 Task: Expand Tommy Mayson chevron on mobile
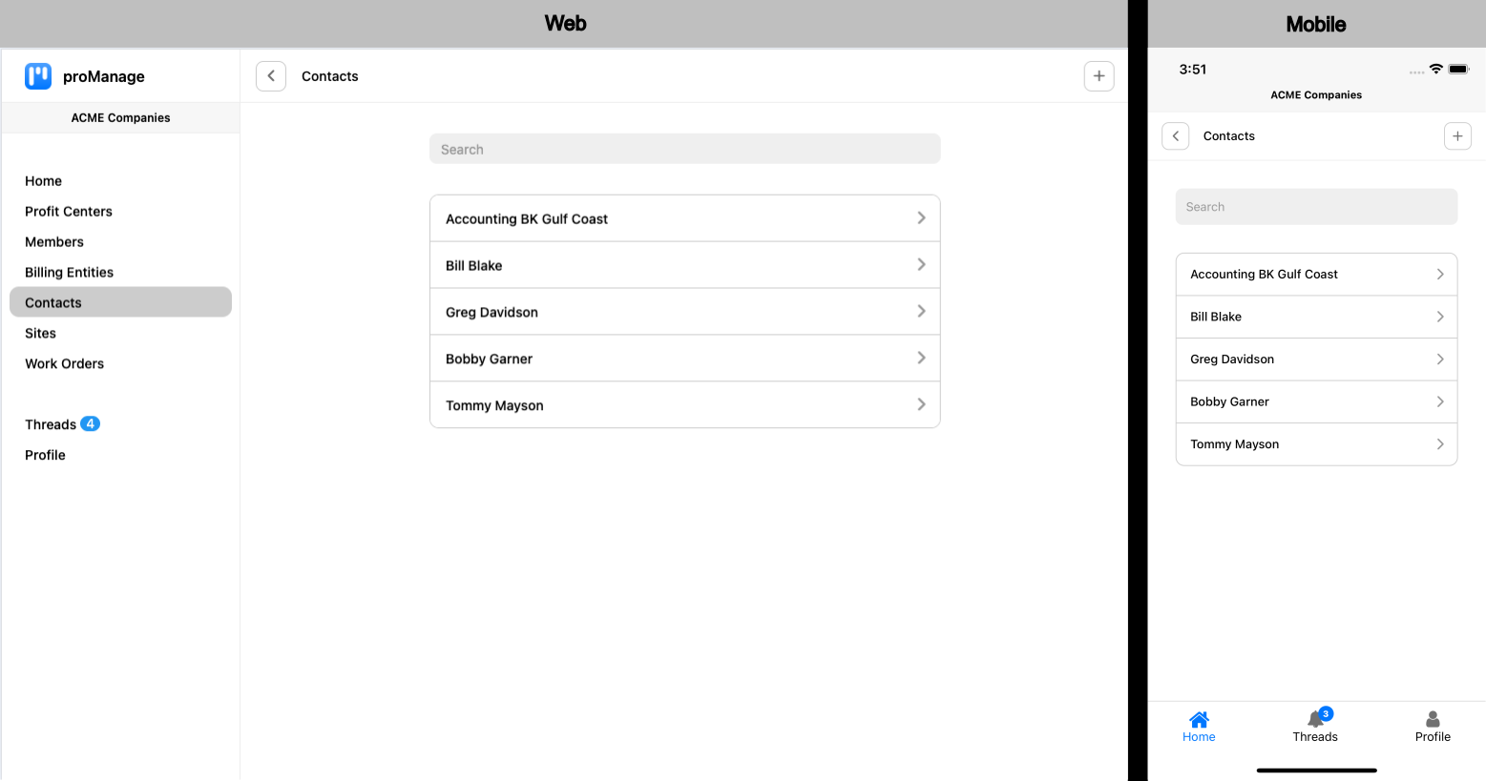[x=1440, y=444]
